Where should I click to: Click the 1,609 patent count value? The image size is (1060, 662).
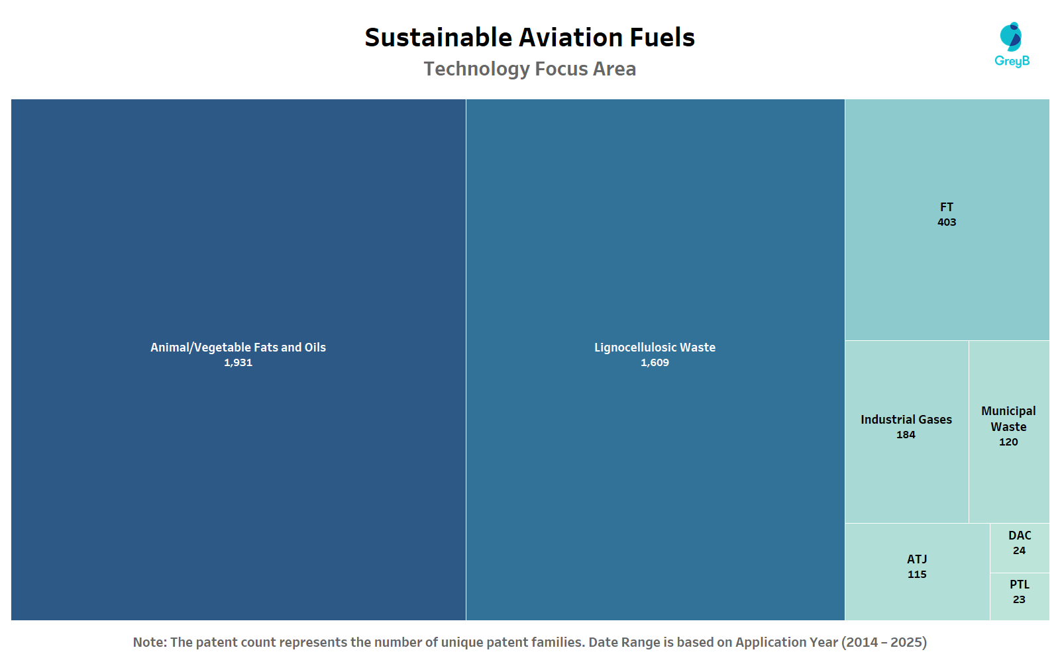tap(655, 363)
